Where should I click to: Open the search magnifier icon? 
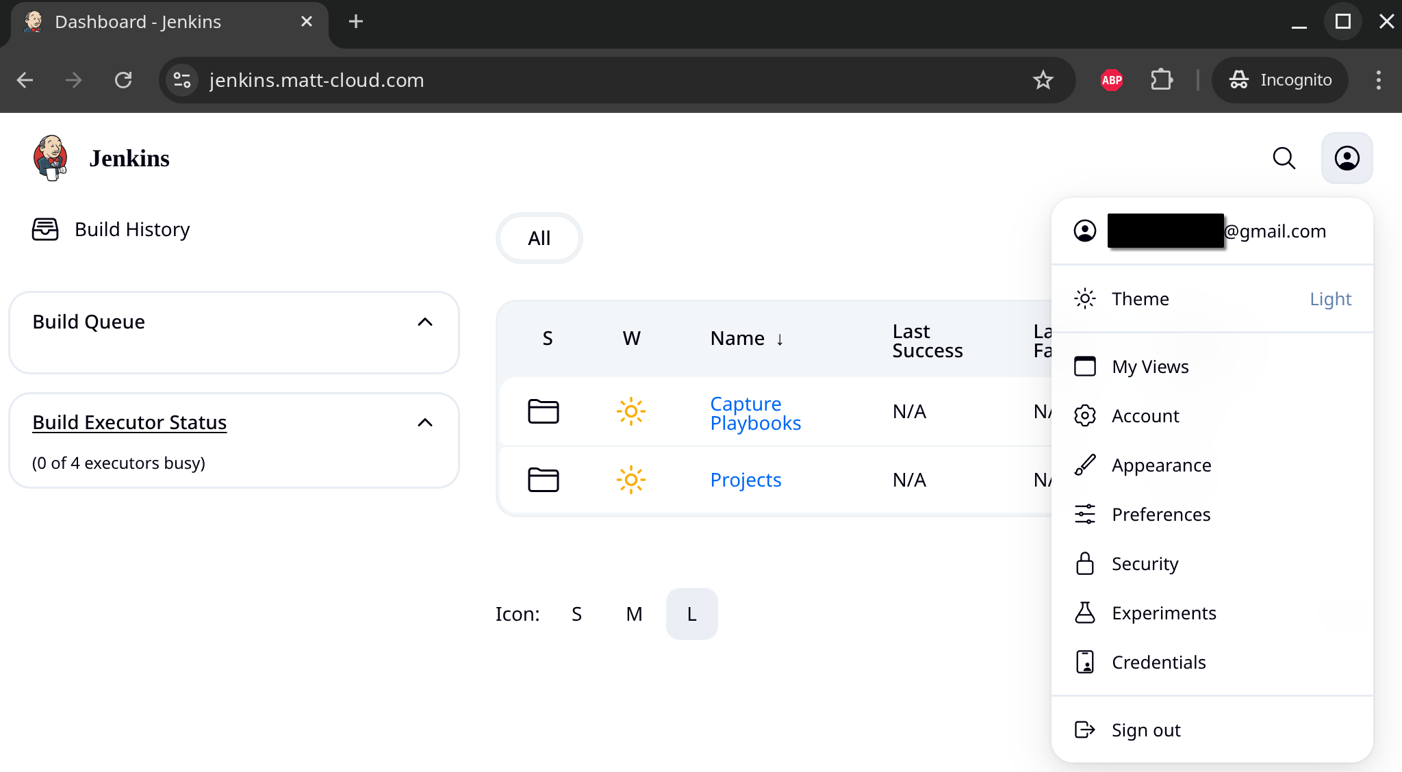tap(1284, 158)
